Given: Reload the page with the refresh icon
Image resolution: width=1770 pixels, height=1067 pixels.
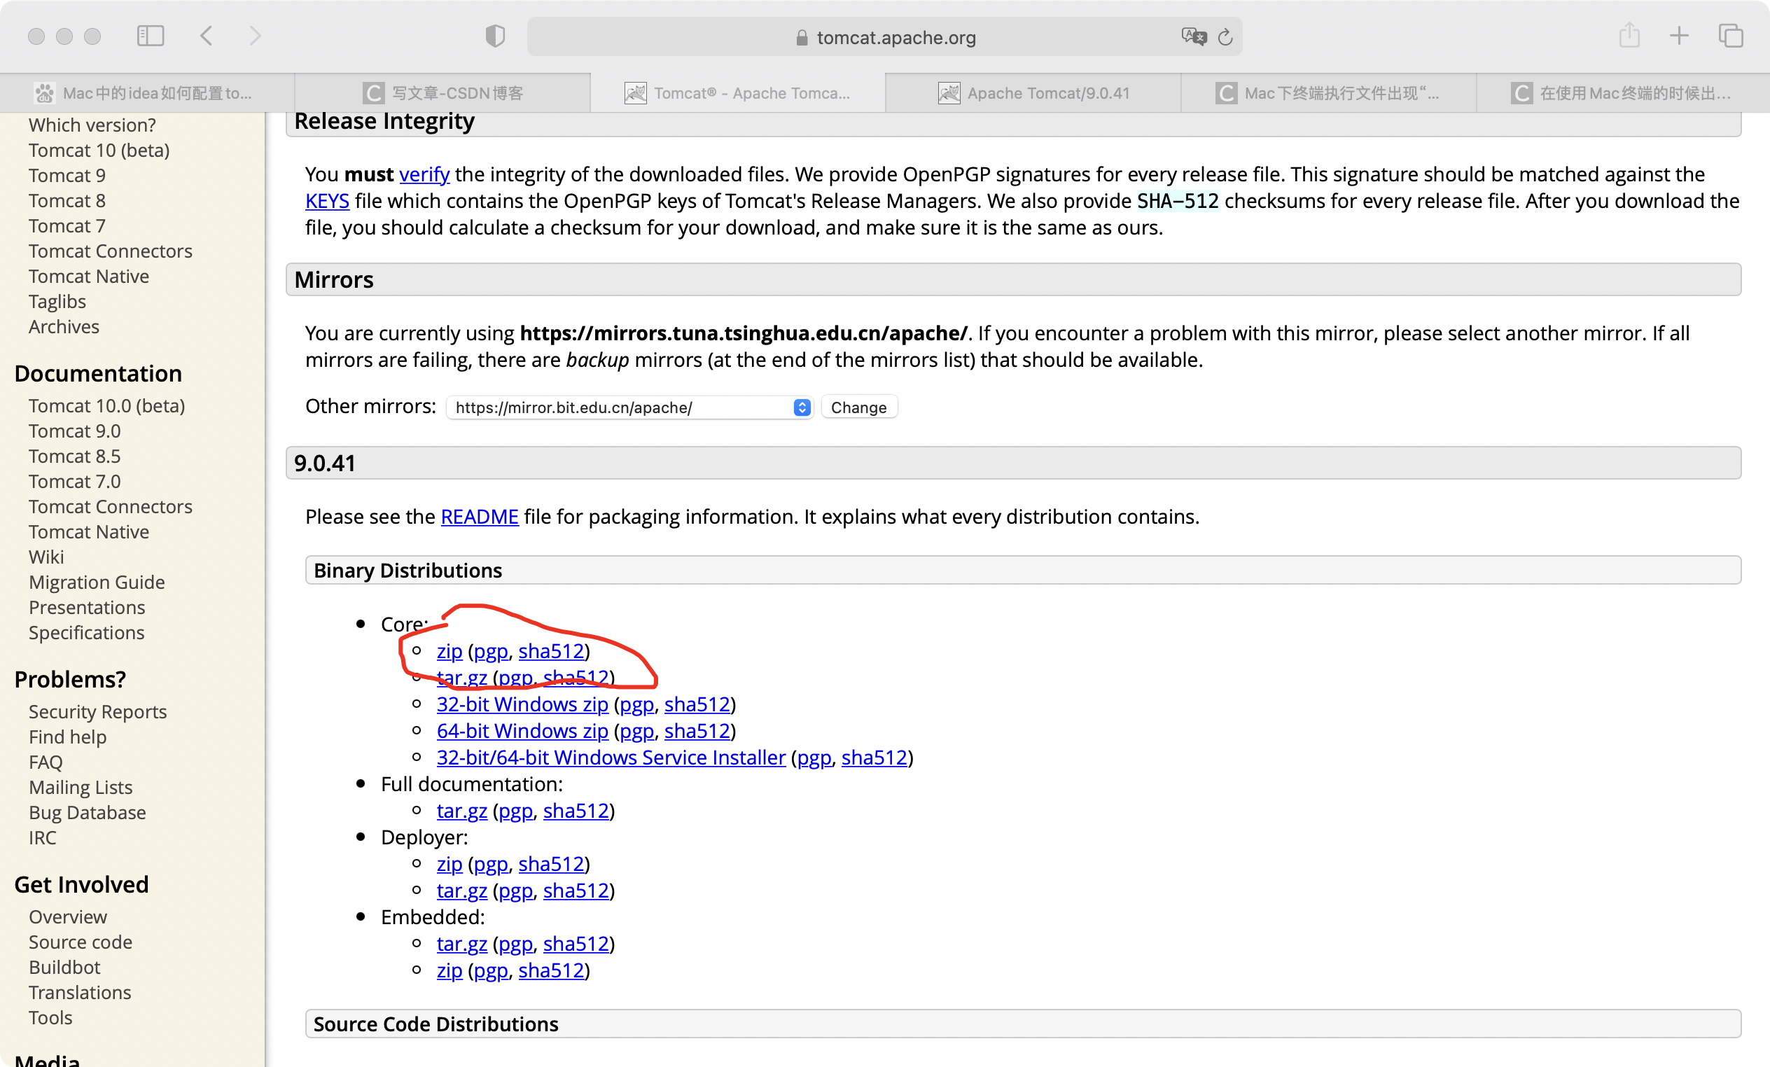Looking at the screenshot, I should coord(1225,36).
